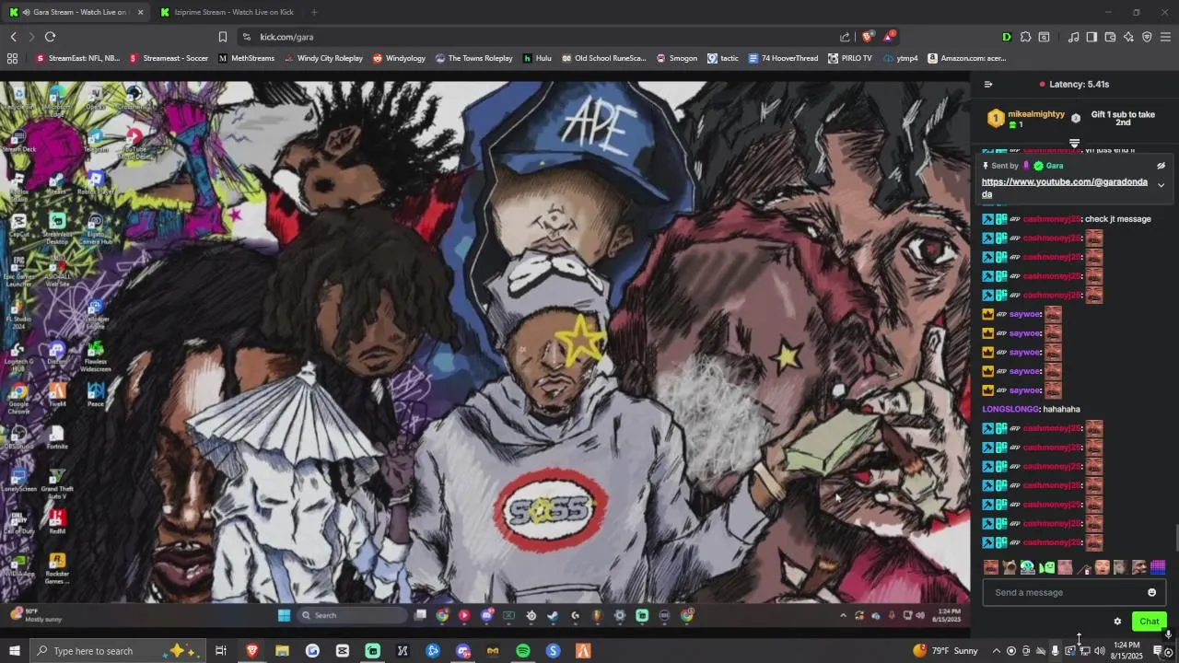Viewport: 1179px width, 663px height.
Task: Open Brave Wallet icon
Action: pyautogui.click(x=1110, y=37)
